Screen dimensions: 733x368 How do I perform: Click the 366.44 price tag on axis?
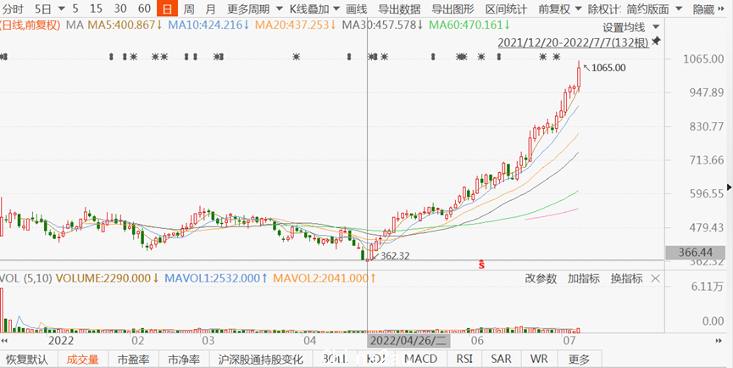click(696, 253)
